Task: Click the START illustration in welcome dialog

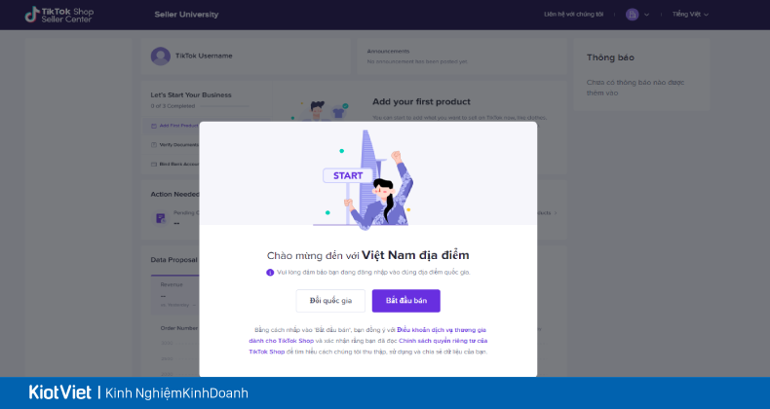Action: pyautogui.click(x=347, y=175)
